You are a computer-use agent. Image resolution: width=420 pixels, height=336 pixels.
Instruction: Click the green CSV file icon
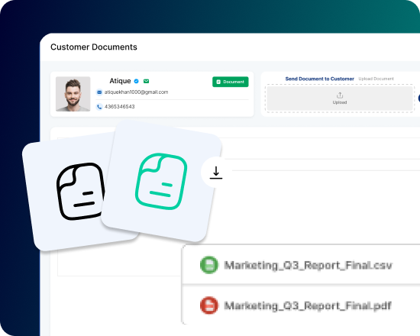(209, 265)
